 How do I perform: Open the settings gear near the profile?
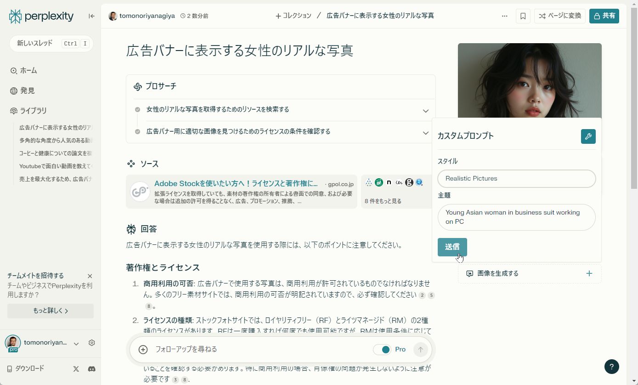click(91, 343)
